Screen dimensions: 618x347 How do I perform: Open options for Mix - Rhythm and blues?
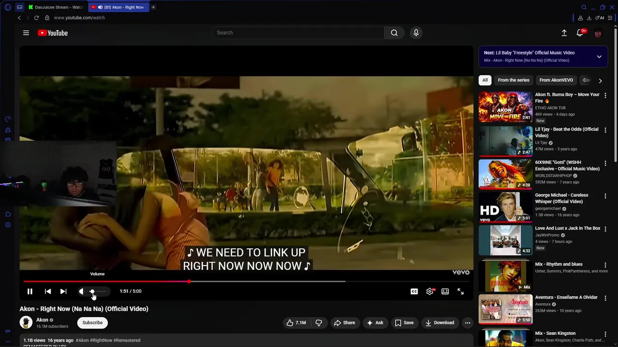pos(605,265)
